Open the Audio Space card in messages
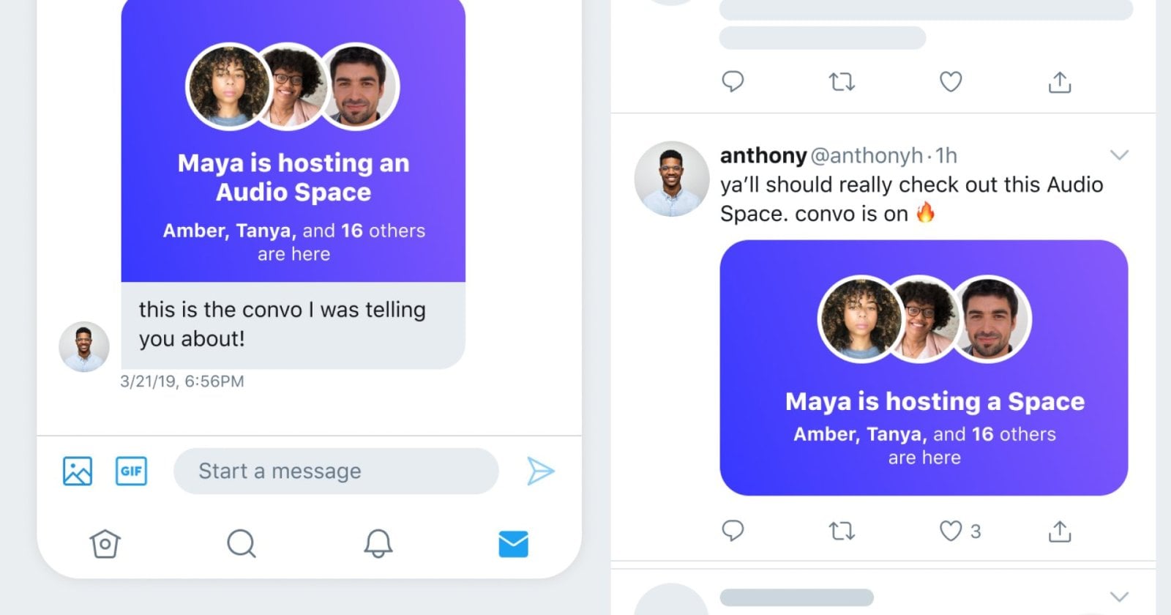This screenshot has height=615, width=1171. point(293,141)
